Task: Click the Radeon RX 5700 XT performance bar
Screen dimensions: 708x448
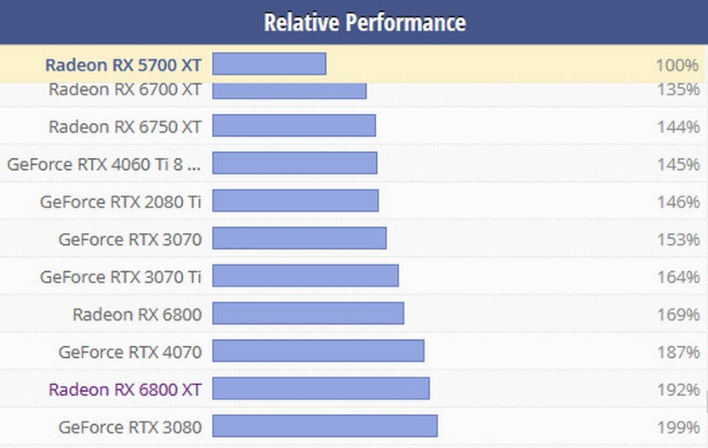Action: (269, 64)
